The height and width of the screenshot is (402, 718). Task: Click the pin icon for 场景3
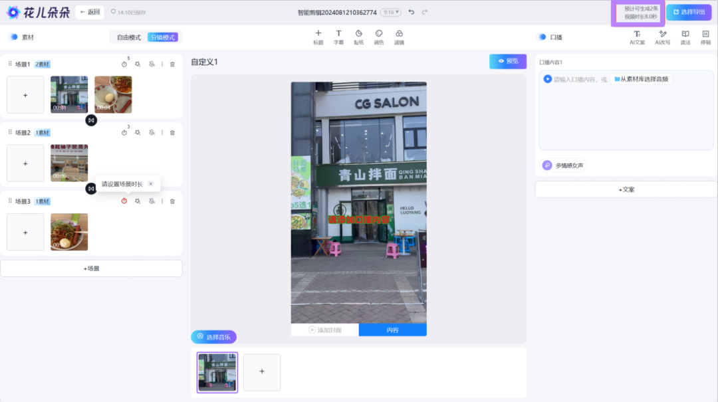[138, 201]
